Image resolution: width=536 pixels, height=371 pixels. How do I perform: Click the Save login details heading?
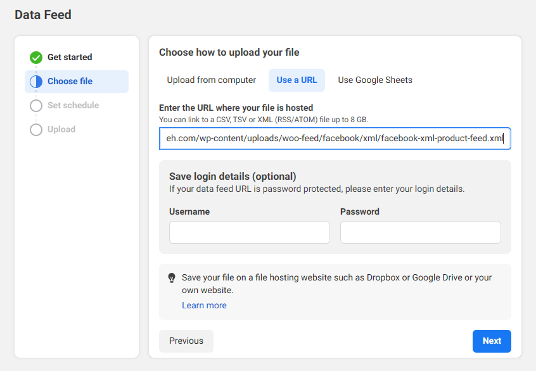tap(233, 177)
